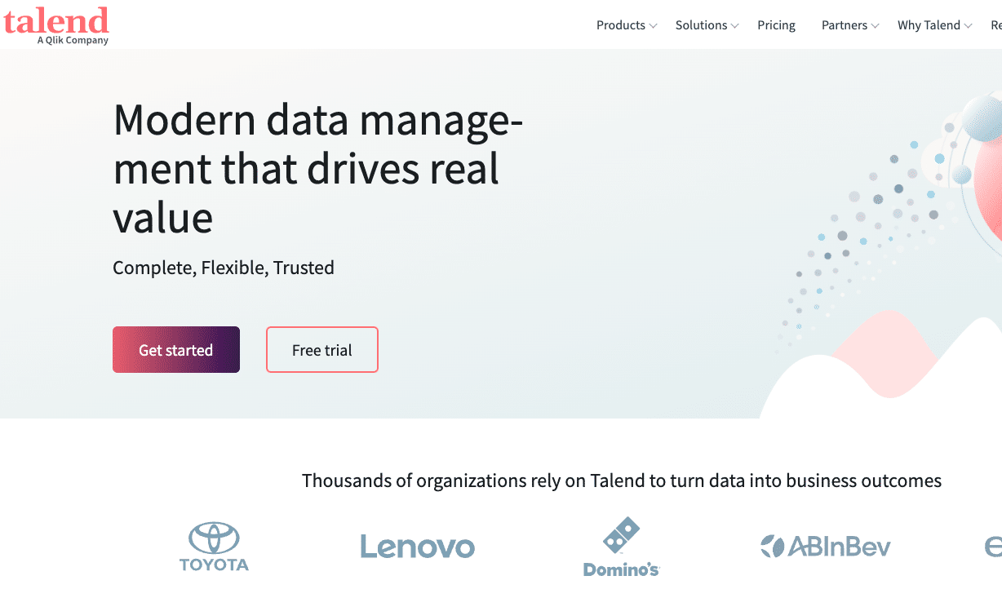Image resolution: width=1002 pixels, height=598 pixels.
Task: Expand the Products menu chevron
Action: 653,26
